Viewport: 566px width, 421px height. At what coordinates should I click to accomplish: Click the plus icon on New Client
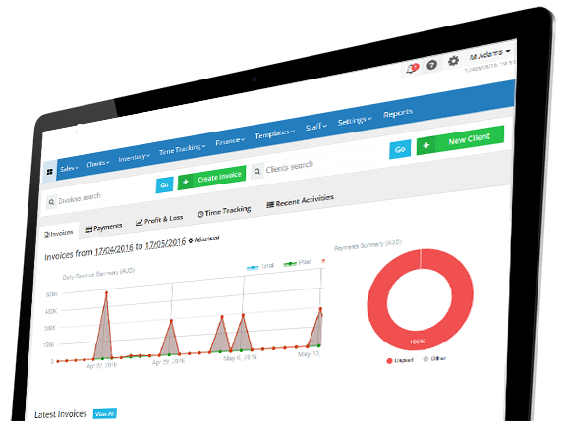[425, 145]
